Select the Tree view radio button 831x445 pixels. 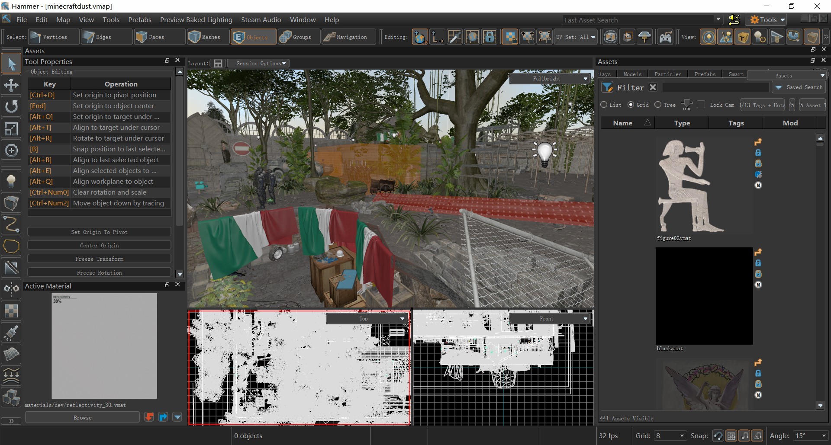click(x=658, y=105)
